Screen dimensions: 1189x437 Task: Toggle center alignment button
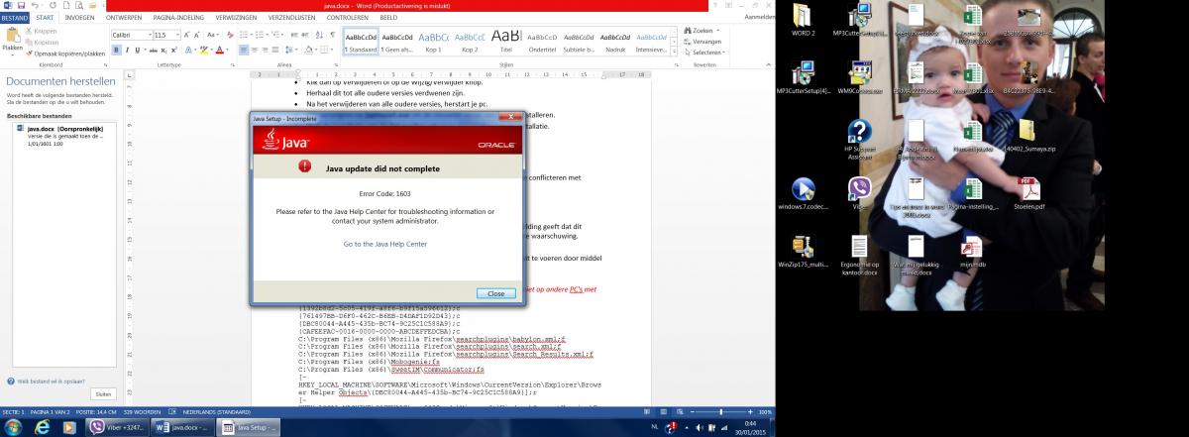click(254, 50)
